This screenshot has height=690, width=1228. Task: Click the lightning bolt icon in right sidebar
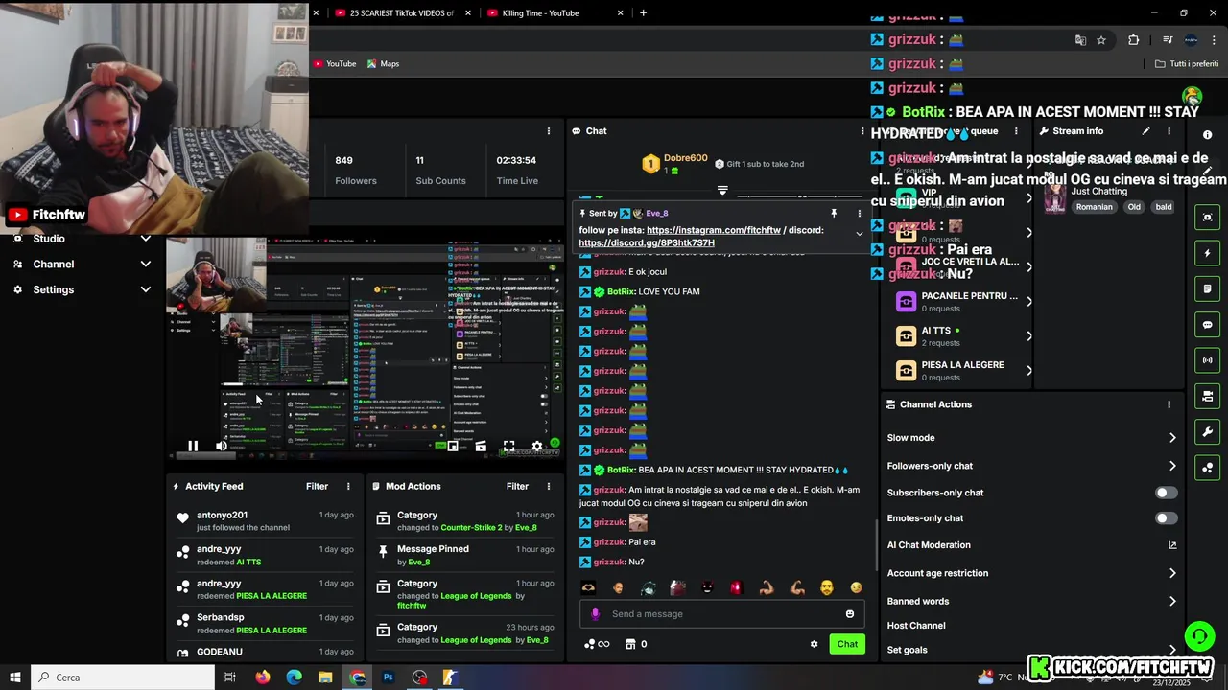[1208, 253]
